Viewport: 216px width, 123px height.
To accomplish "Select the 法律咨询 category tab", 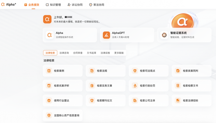I will (64, 53).
